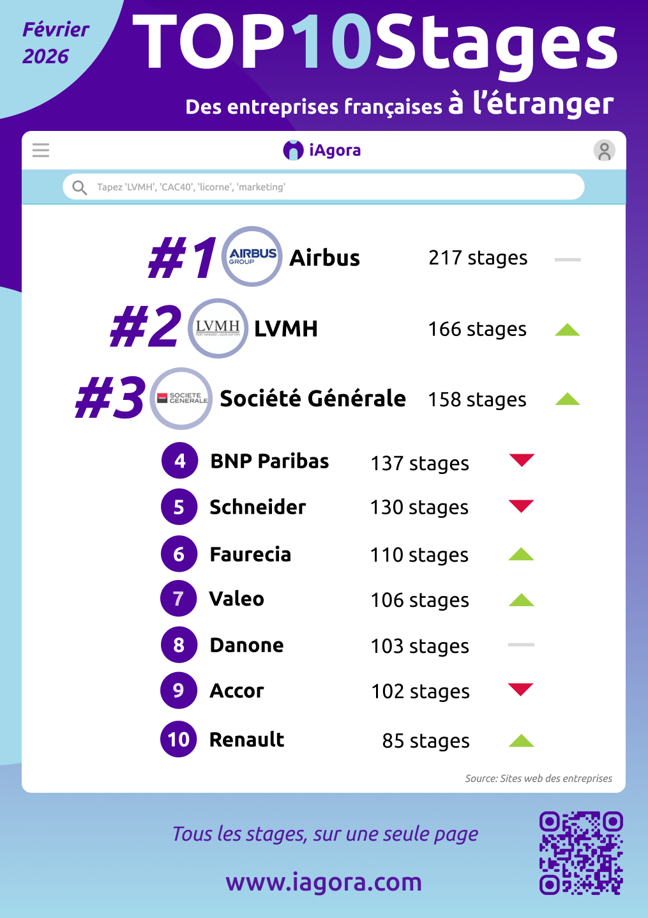Click the Airbus Group logo
This screenshot has width=648, height=918.
pos(252,257)
